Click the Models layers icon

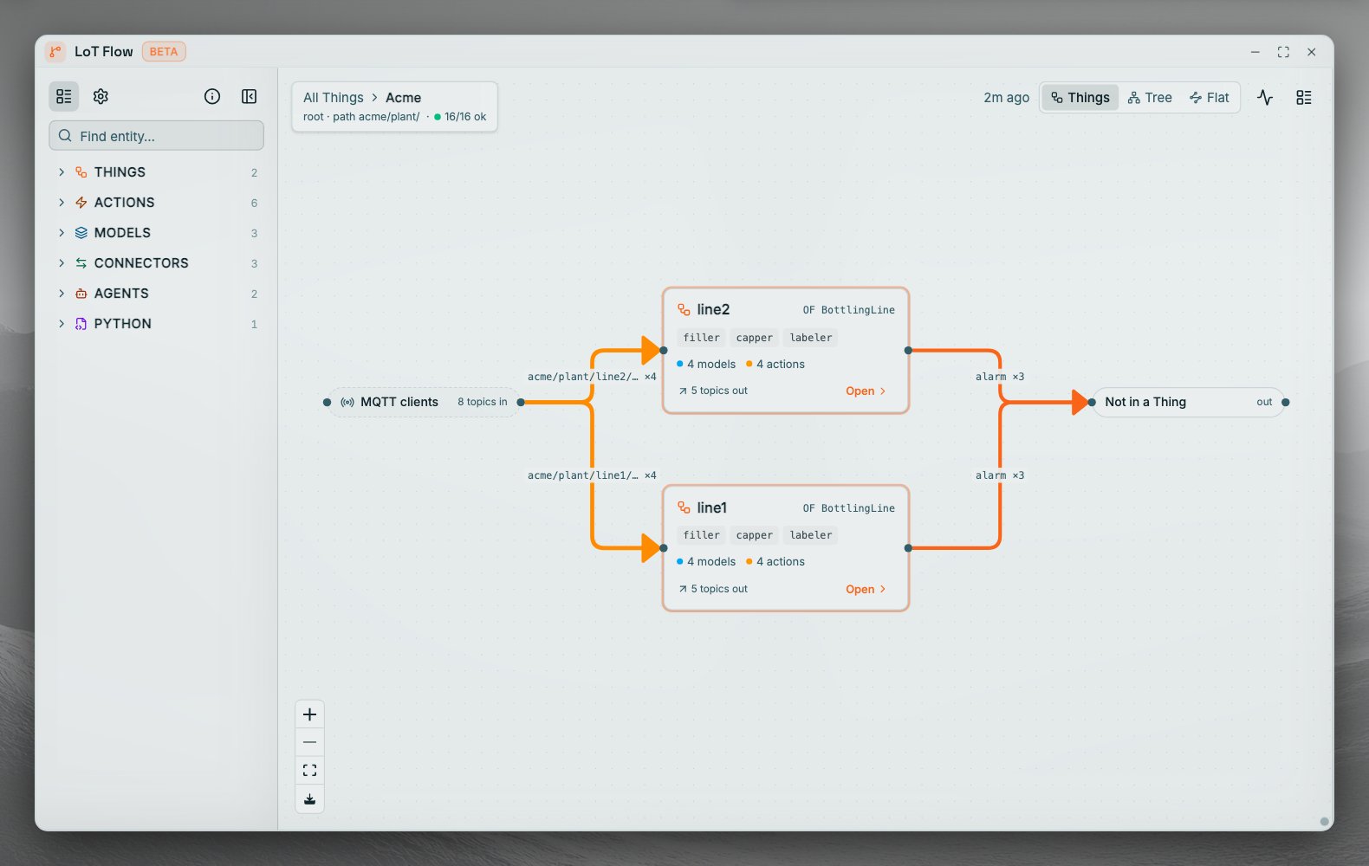pos(81,233)
